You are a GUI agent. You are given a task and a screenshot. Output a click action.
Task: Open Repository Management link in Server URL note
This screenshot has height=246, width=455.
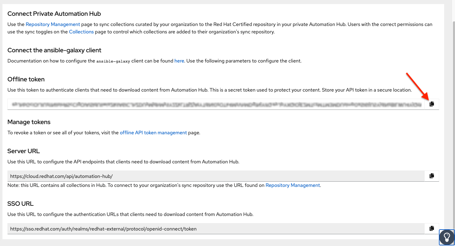coord(292,185)
